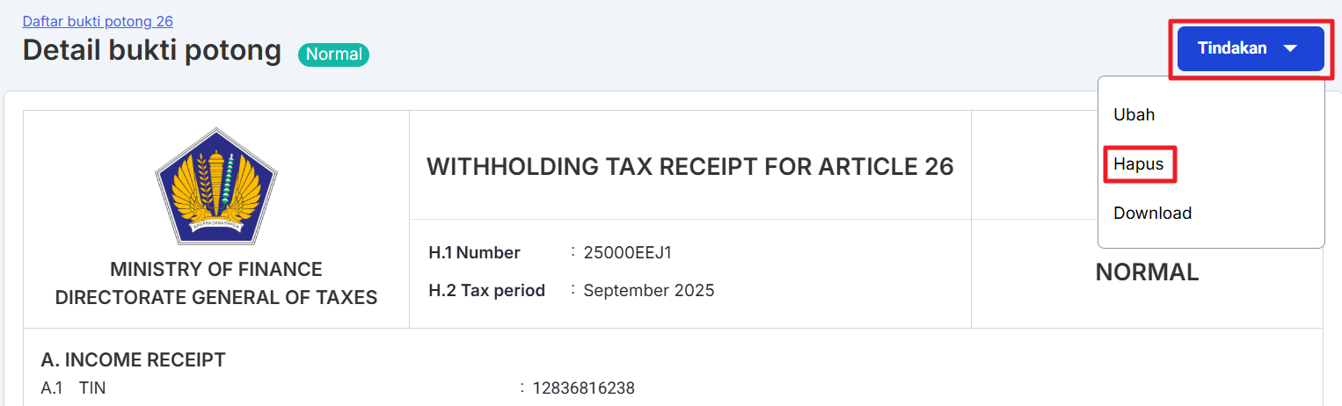Choose Ubah from the actions menu
Screen dimensions: 1342x406
point(1134,114)
